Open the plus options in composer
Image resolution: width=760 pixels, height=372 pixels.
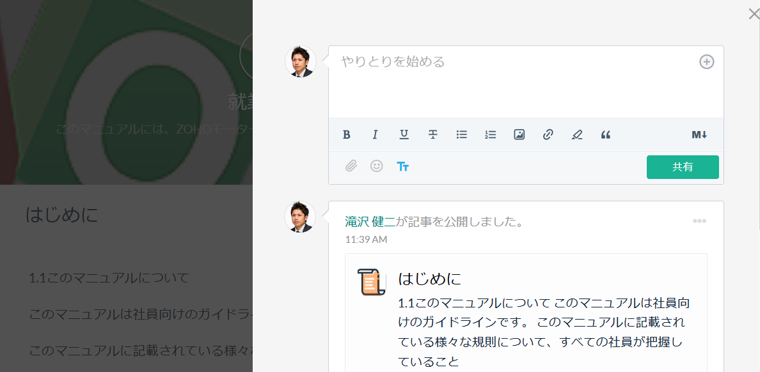tap(706, 62)
